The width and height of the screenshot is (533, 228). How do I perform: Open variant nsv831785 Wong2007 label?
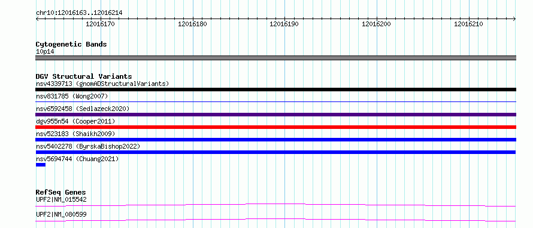point(72,96)
